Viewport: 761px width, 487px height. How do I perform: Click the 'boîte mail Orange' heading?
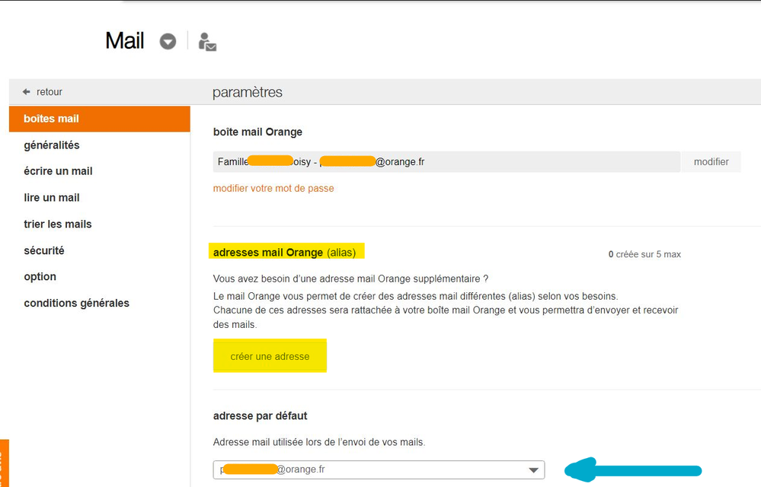pyautogui.click(x=257, y=132)
